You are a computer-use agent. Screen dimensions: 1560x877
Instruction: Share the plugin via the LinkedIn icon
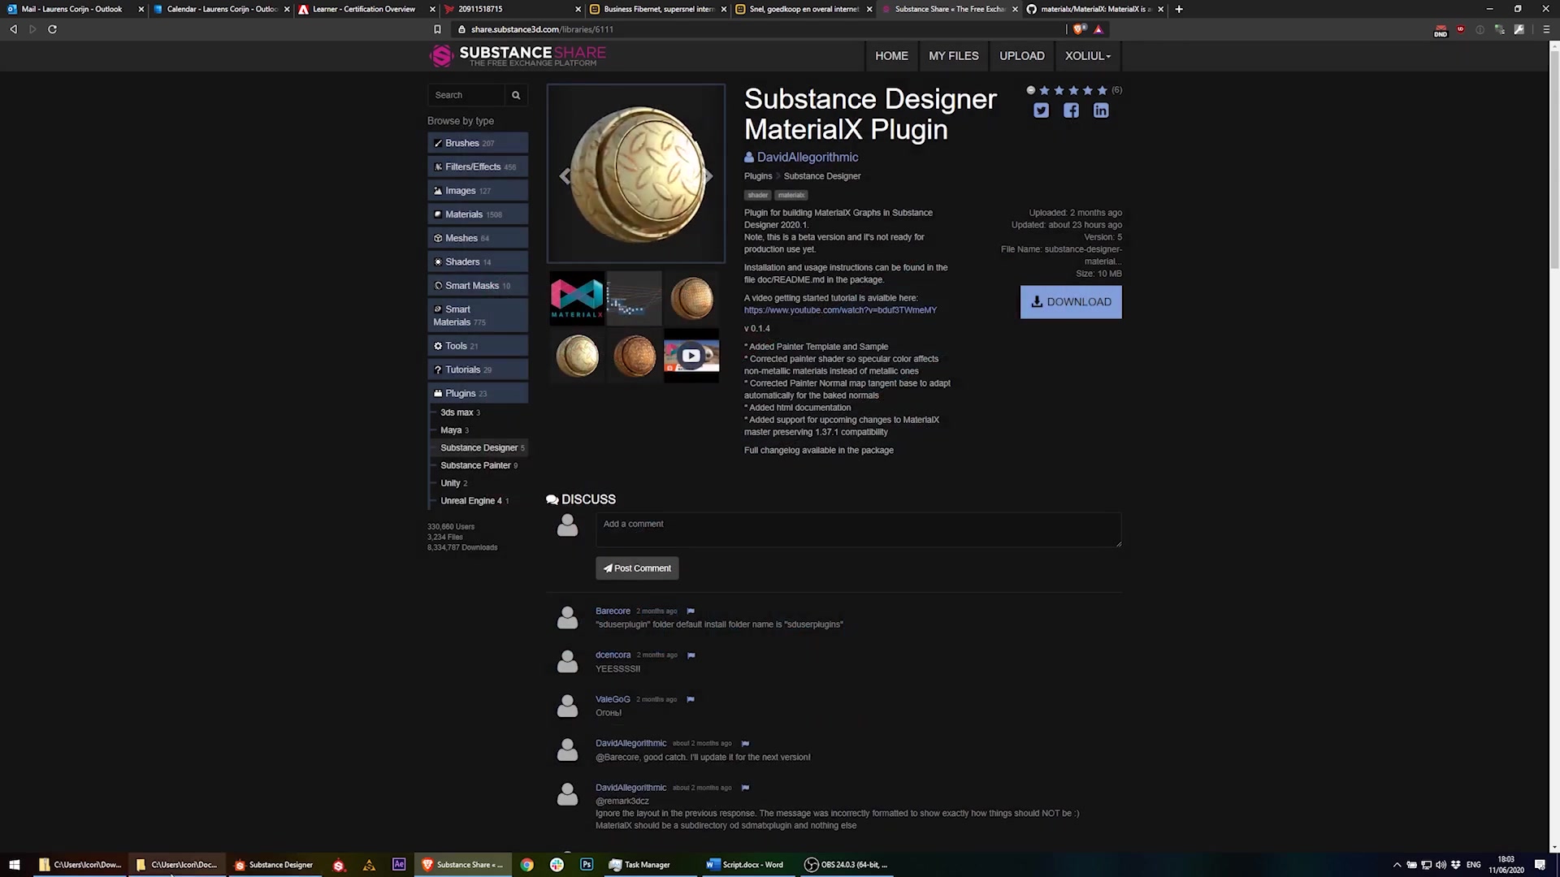point(1100,110)
